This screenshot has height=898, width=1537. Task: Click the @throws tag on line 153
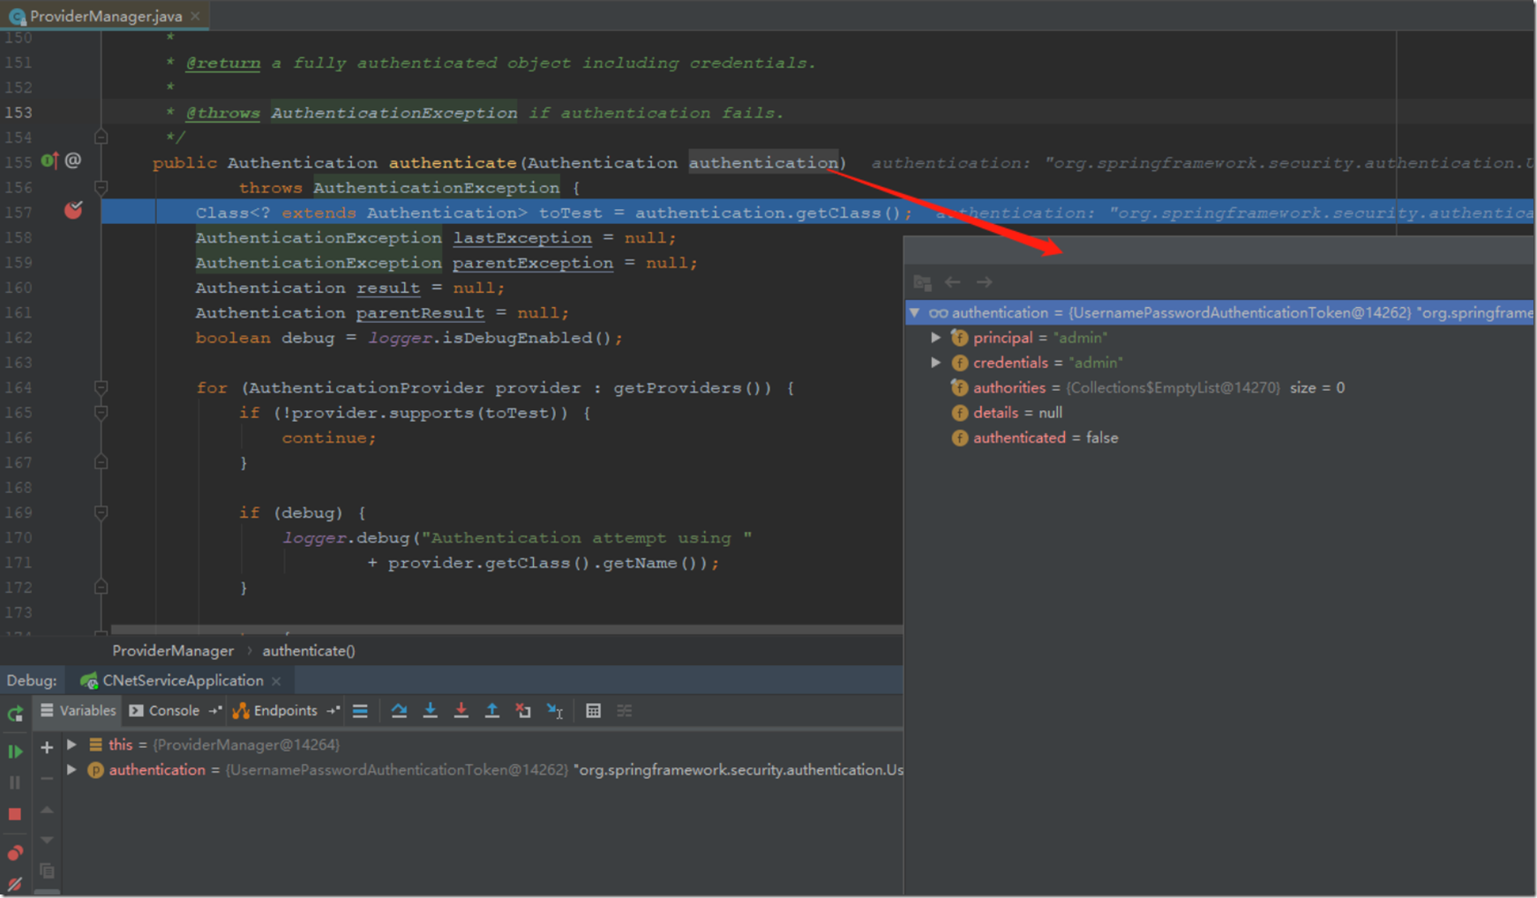222,113
